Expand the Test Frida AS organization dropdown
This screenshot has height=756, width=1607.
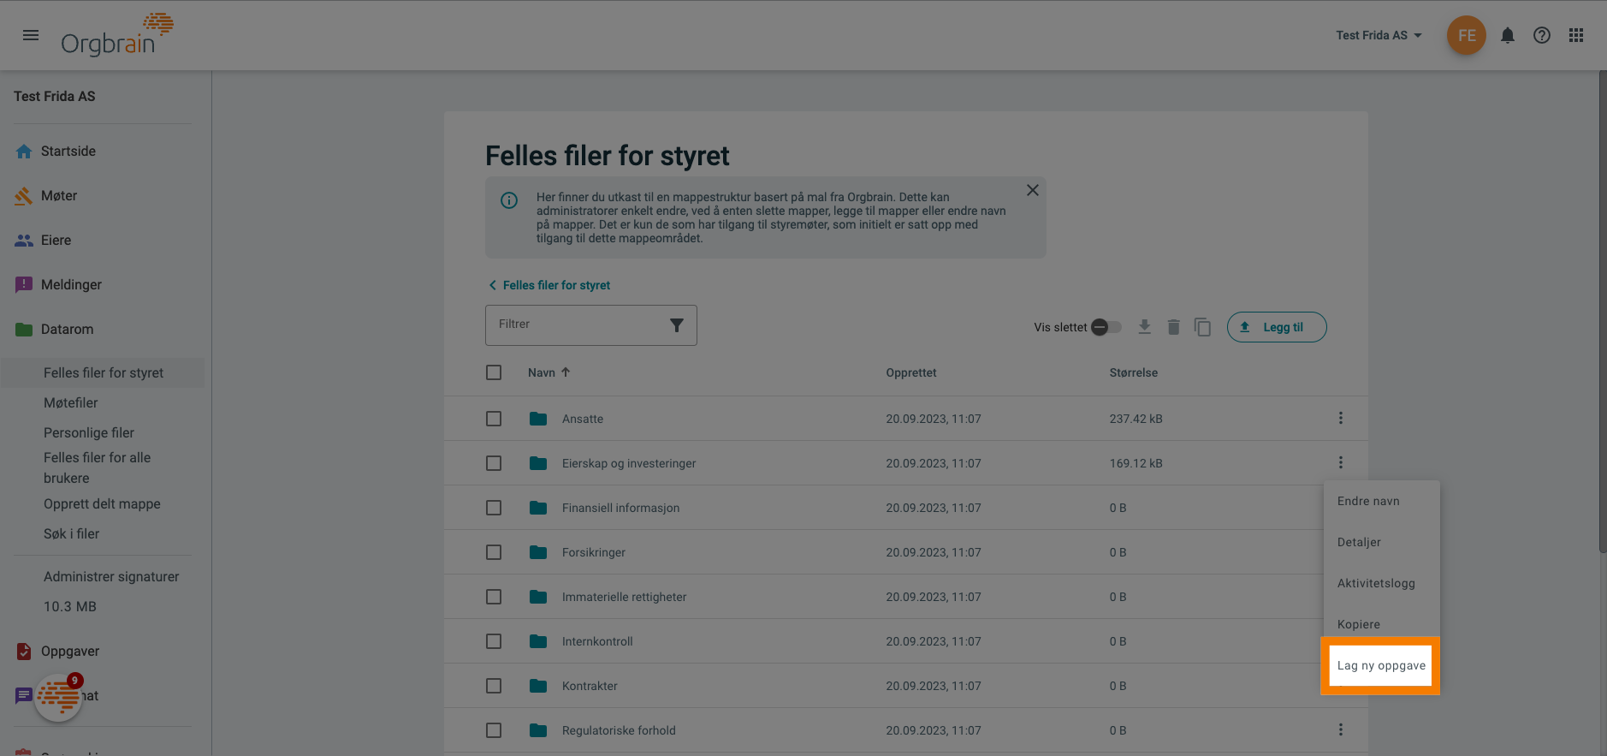pyautogui.click(x=1379, y=35)
